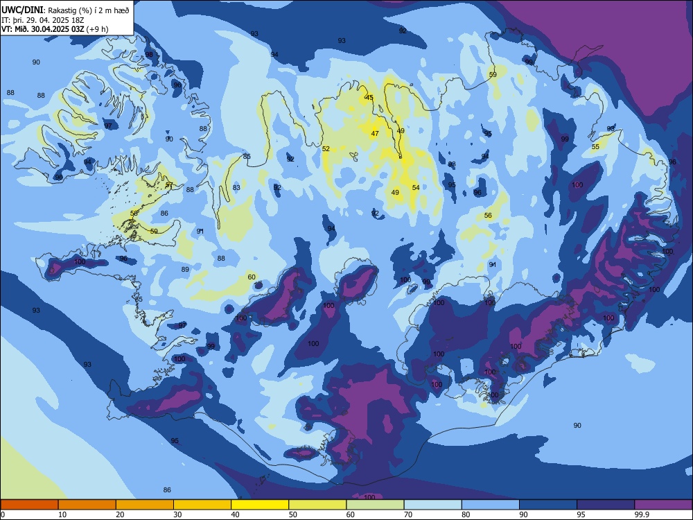The height and width of the screenshot is (520, 693).
Task: Choose the dark blue 90–95 legend swatch
Action: 548,505
